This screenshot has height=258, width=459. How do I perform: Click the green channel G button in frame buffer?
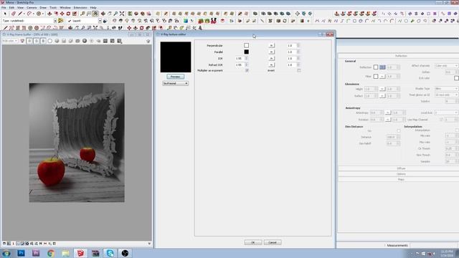36,41
